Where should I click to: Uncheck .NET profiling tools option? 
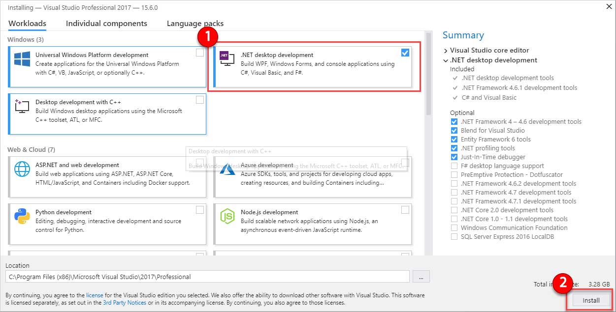pos(454,148)
